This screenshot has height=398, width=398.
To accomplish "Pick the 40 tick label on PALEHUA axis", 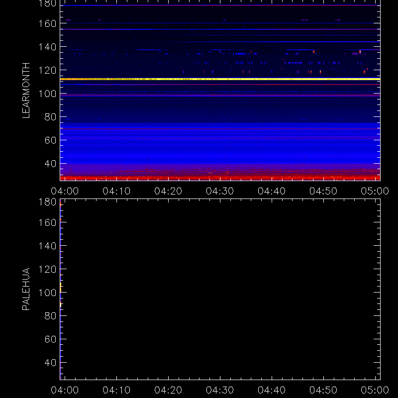I will click(x=51, y=363).
